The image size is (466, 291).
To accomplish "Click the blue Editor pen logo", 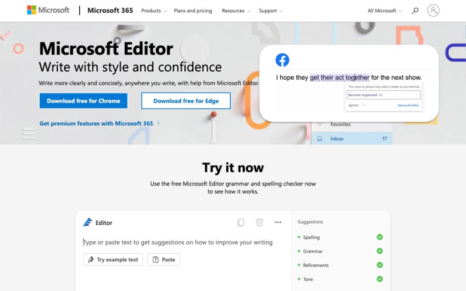I will (87, 222).
